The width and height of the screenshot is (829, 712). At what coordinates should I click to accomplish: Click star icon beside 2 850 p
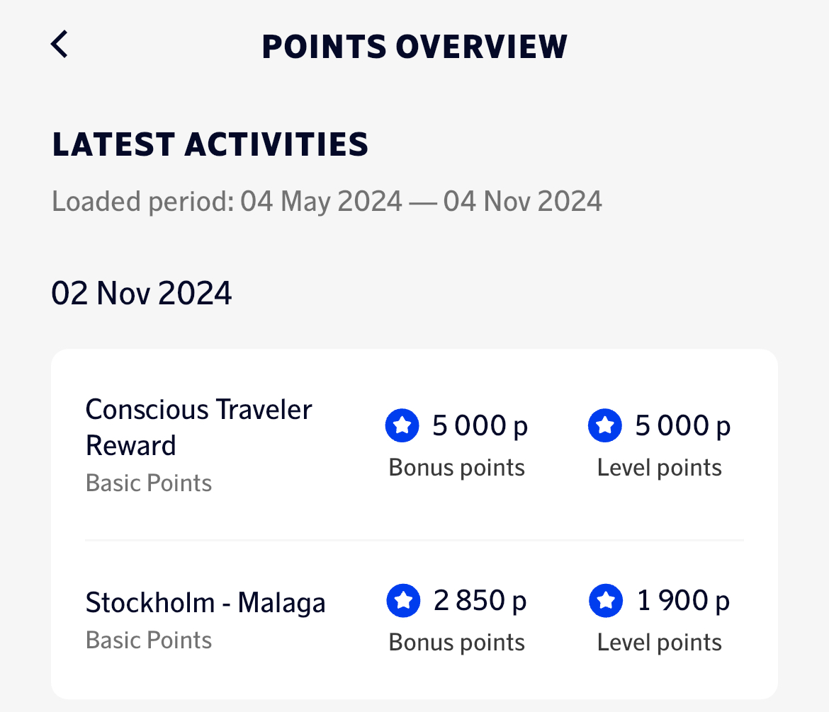pyautogui.click(x=403, y=601)
